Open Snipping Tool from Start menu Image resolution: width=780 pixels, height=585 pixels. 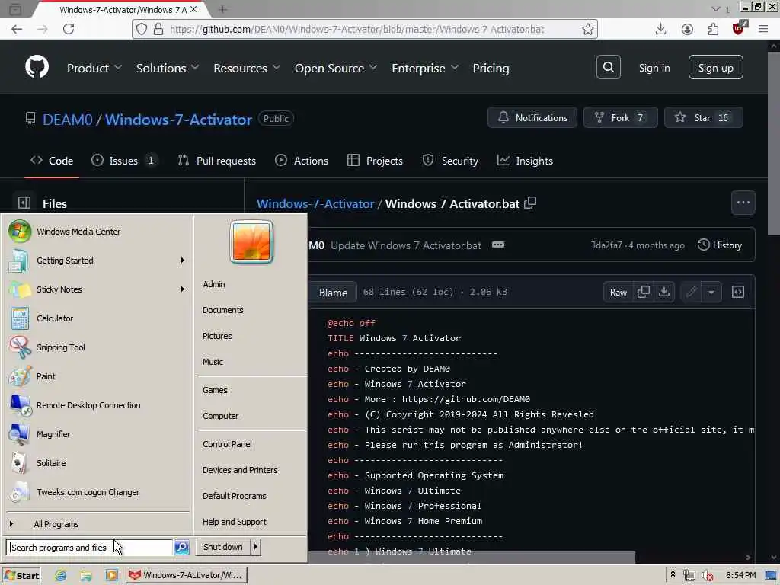tap(96, 347)
